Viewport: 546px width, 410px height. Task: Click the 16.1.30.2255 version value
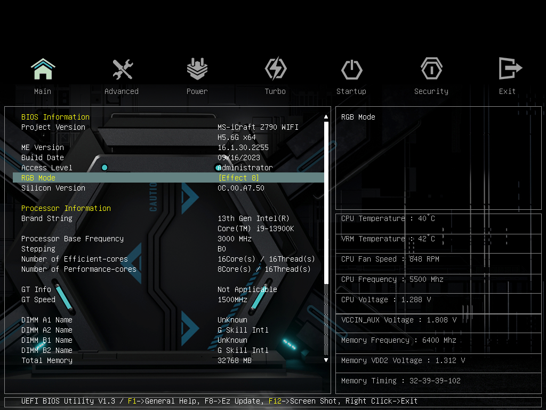[243, 147]
